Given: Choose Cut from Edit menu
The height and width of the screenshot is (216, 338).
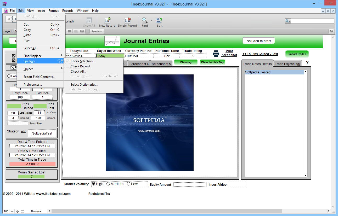Looking at the screenshot, I should [x=41, y=25].
